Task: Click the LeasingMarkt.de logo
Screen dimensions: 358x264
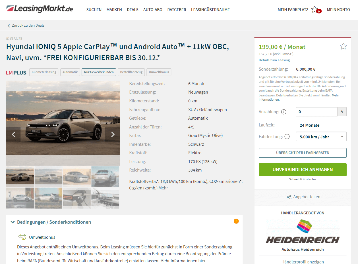Action: coord(40,9)
